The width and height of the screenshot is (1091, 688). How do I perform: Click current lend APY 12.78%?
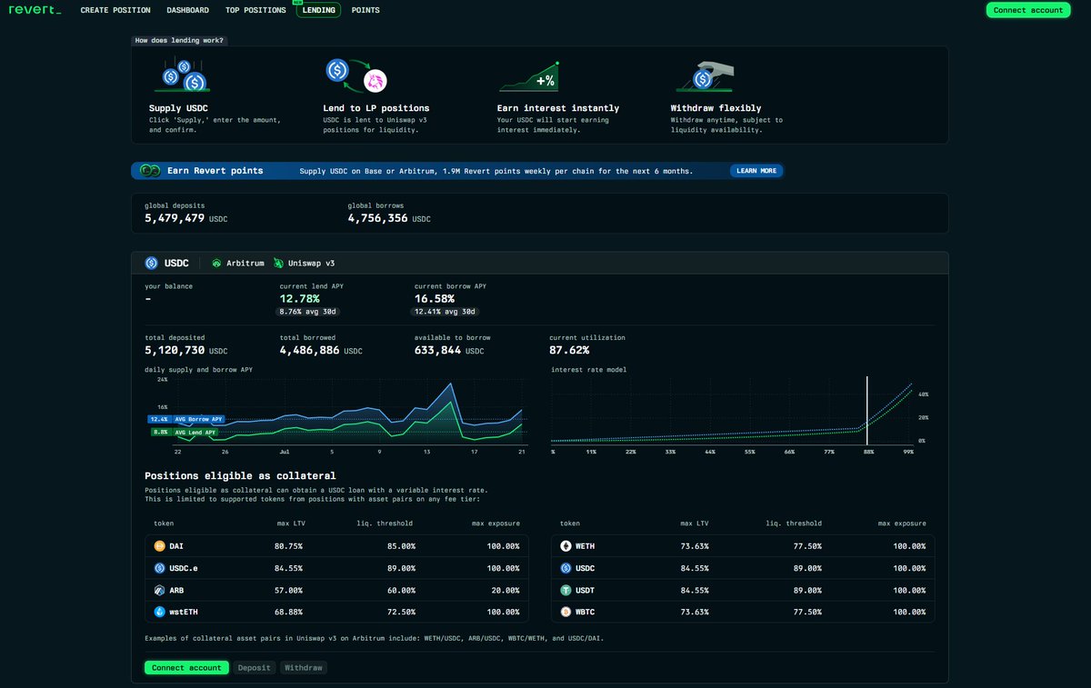click(300, 298)
